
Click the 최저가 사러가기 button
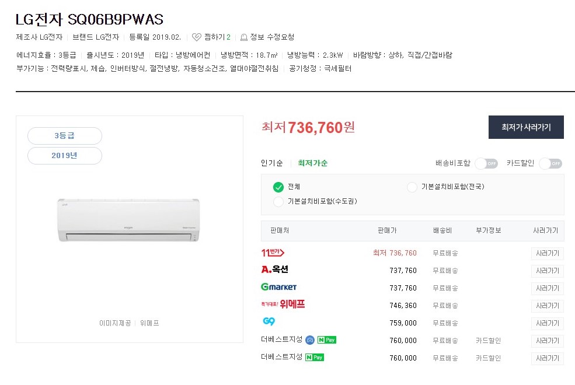526,127
